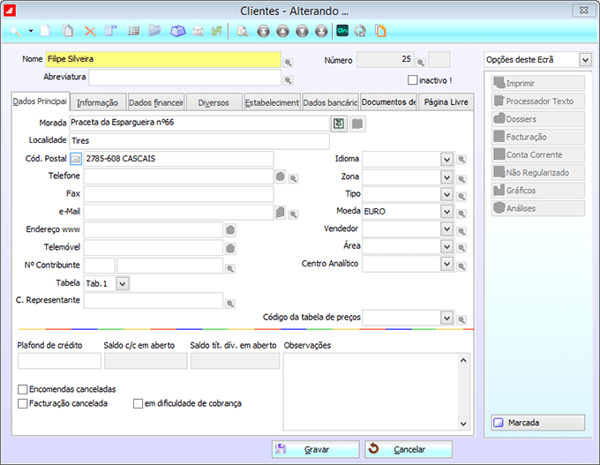Switch to Documentos de tab

[388, 102]
